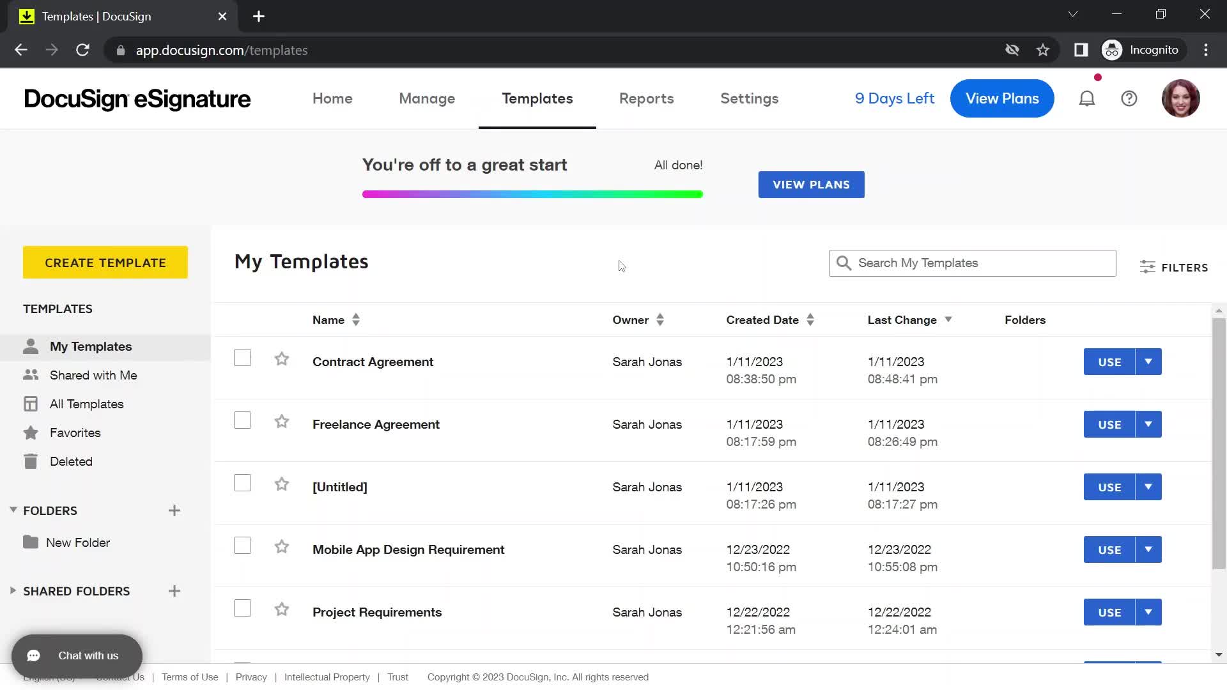Click the template list scrollbar
Image resolution: width=1227 pixels, height=690 pixels.
tap(1219, 443)
